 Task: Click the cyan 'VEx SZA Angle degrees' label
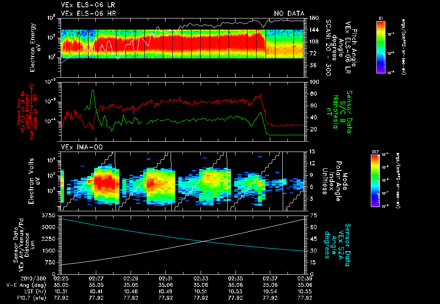334,245
